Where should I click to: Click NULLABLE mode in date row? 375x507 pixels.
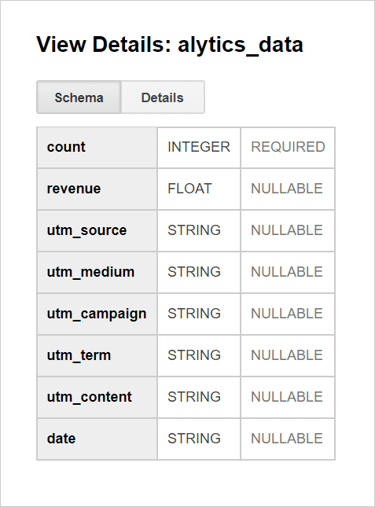[287, 439]
